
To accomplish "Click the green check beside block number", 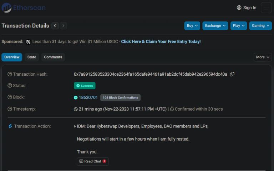I will point(76,97).
